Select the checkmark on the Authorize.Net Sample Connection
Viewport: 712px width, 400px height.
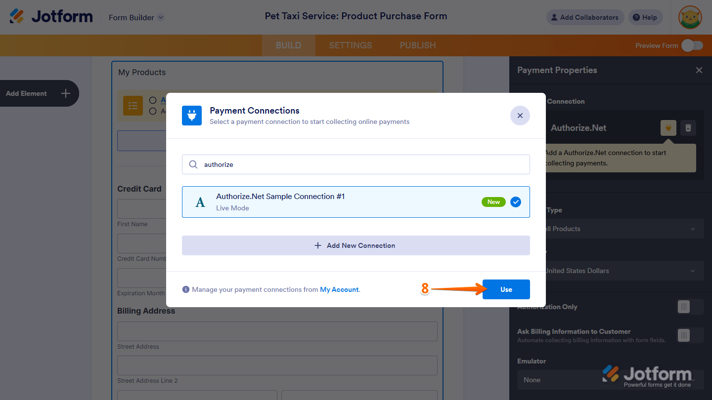pyautogui.click(x=516, y=202)
